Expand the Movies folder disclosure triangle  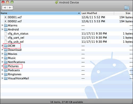click(x=2, y=54)
